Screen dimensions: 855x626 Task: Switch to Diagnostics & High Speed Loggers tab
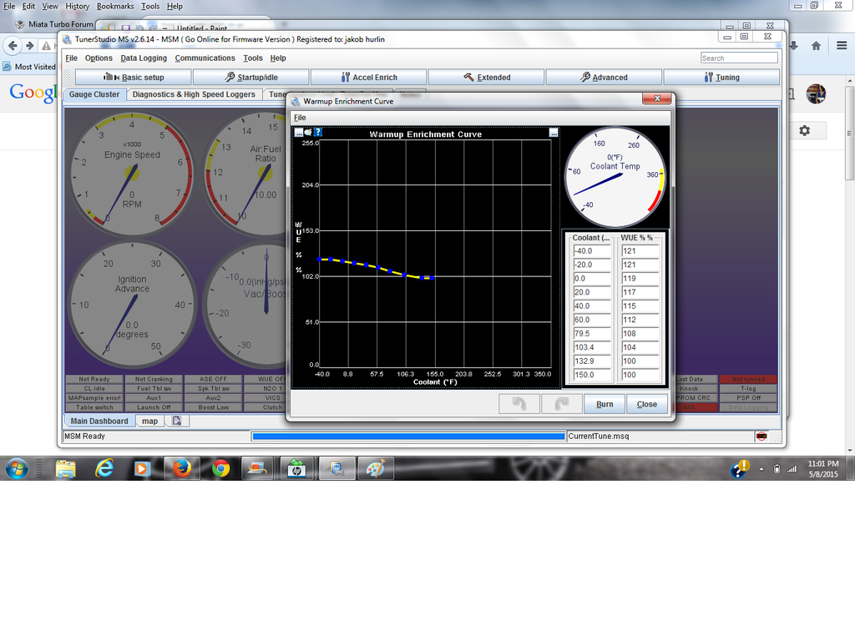pos(194,94)
